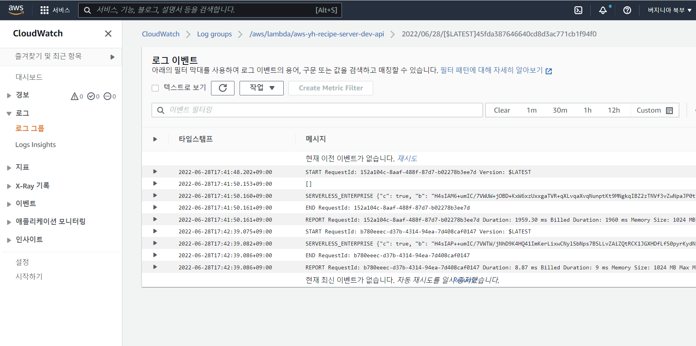
Task: Expand the [] log row at 17:41:50.153
Action: [155, 183]
